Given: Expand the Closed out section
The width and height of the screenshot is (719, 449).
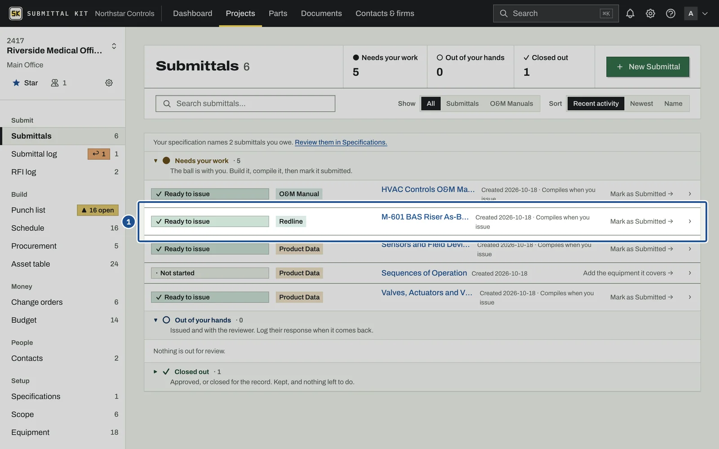Looking at the screenshot, I should click(155, 372).
